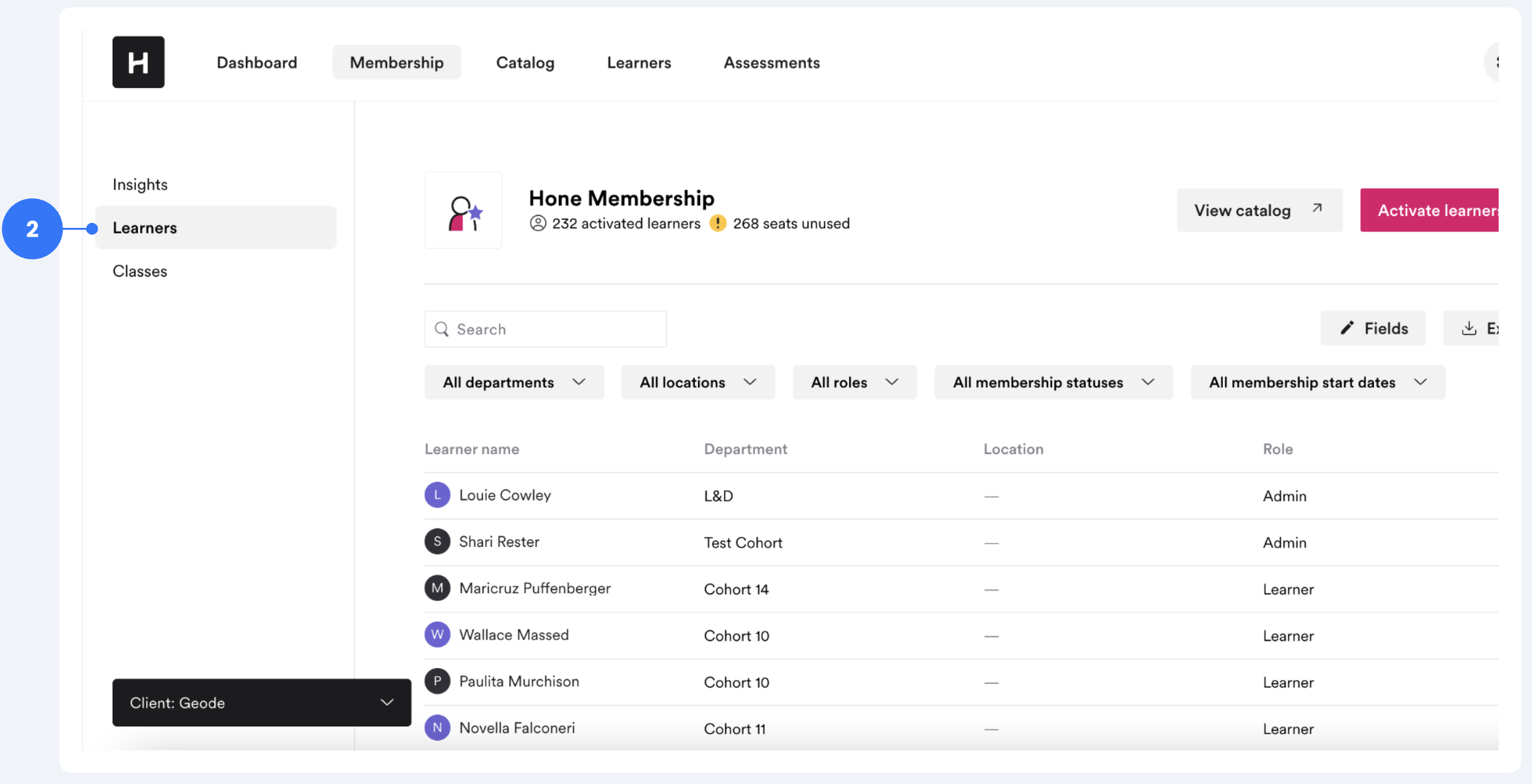Click the Fields edit button

(x=1373, y=328)
